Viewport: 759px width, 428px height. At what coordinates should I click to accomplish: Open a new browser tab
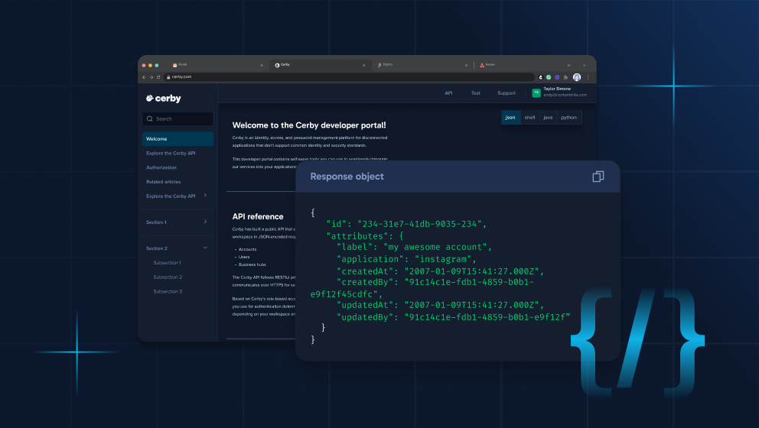(x=584, y=65)
